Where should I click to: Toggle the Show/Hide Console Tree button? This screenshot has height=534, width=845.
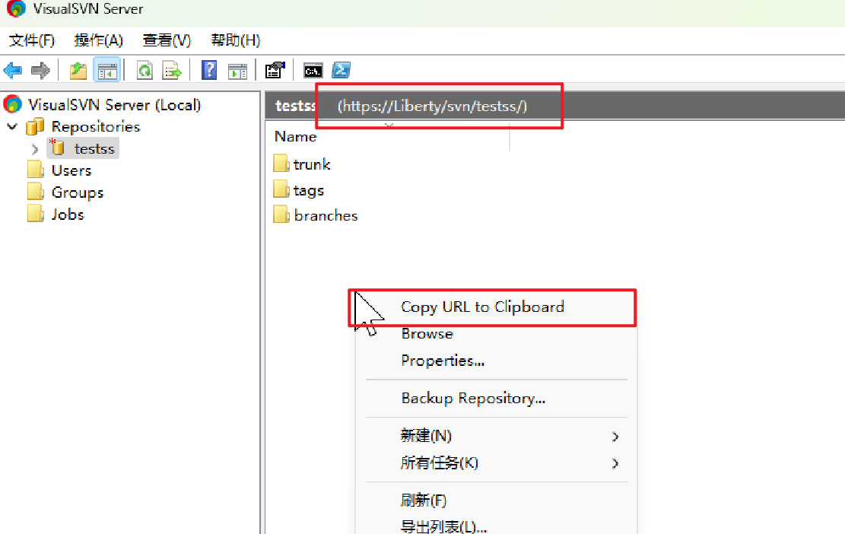click(106, 71)
